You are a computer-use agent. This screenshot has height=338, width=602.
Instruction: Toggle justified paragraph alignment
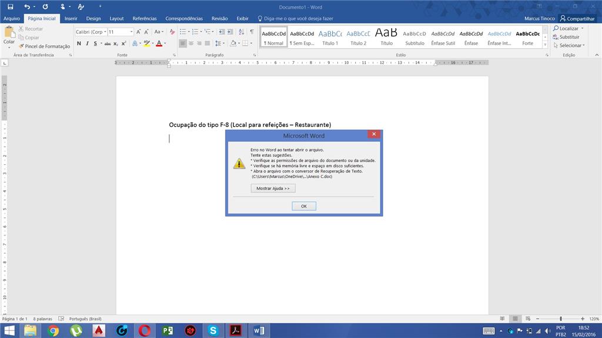pyautogui.click(x=208, y=43)
